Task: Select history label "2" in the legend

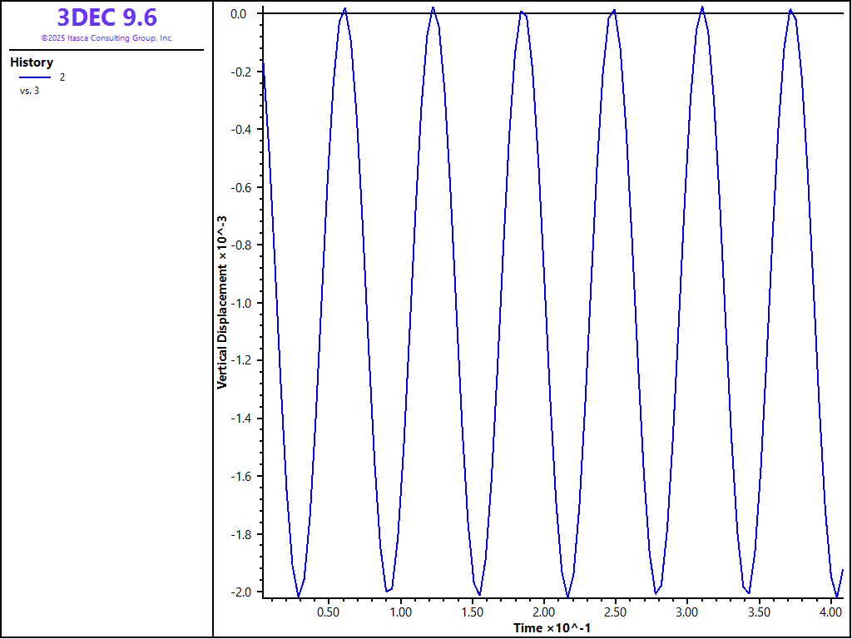Action: [62, 77]
